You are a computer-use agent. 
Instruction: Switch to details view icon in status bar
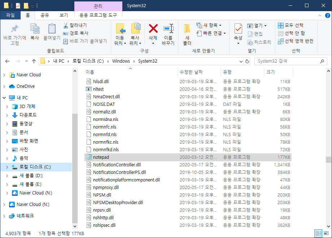(318, 233)
